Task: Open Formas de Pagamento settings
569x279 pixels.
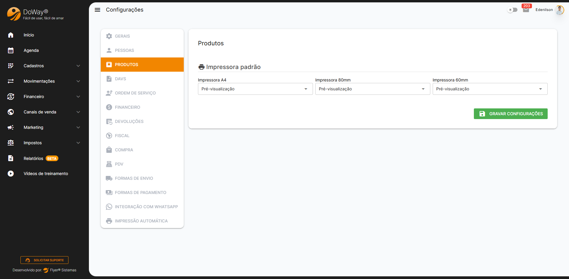Action: click(140, 193)
